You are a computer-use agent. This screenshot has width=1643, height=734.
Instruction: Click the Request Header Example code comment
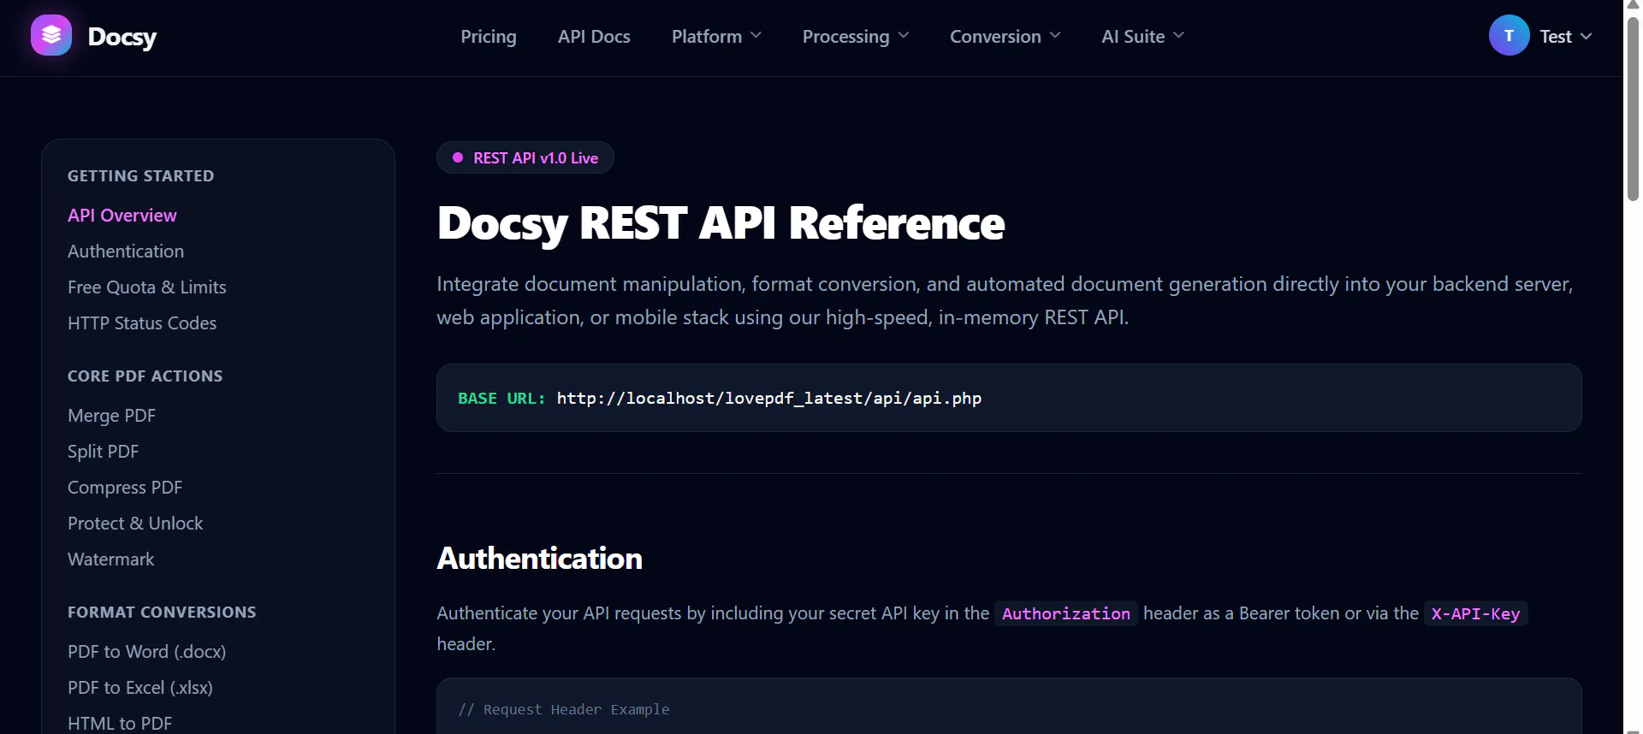[564, 709]
